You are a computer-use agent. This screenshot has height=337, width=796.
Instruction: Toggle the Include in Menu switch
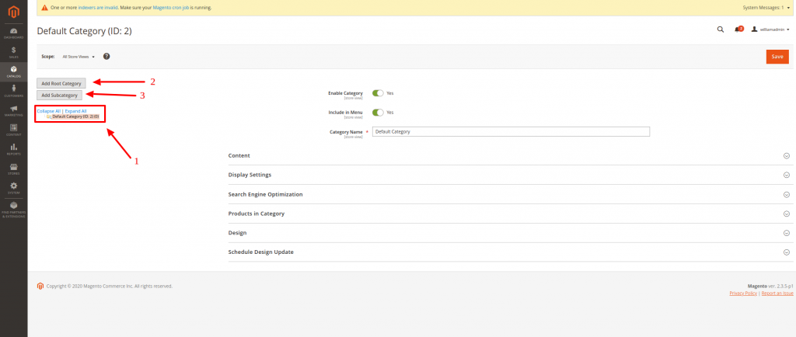[378, 112]
